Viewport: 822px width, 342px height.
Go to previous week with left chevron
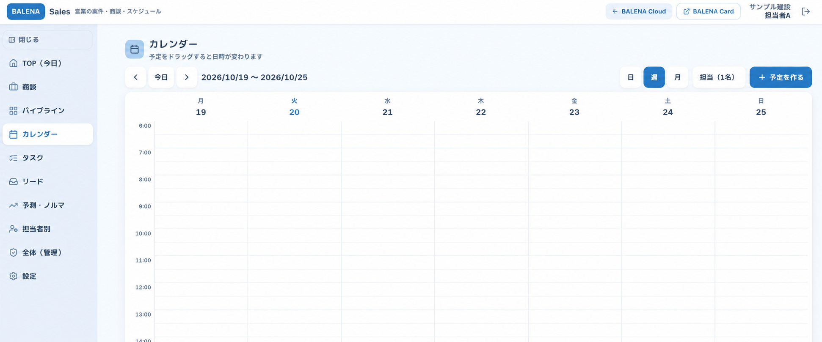pyautogui.click(x=135, y=77)
